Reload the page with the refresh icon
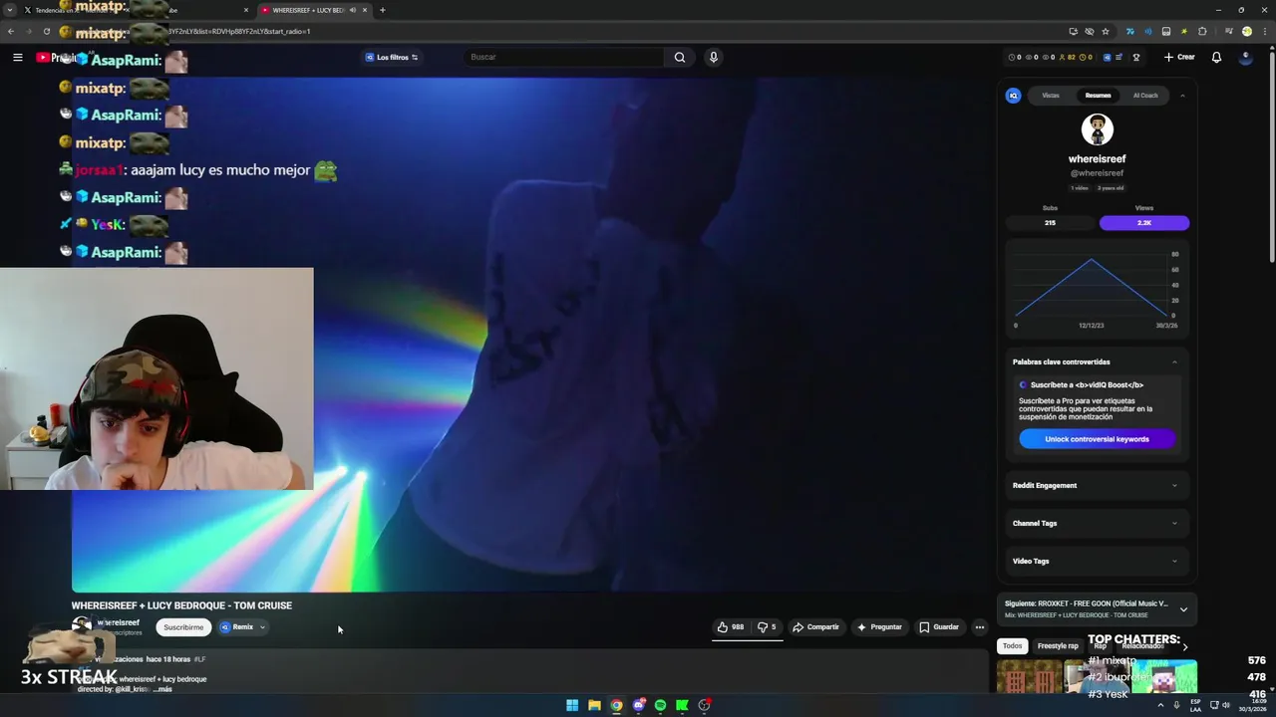Image resolution: width=1276 pixels, height=717 pixels. click(x=46, y=31)
